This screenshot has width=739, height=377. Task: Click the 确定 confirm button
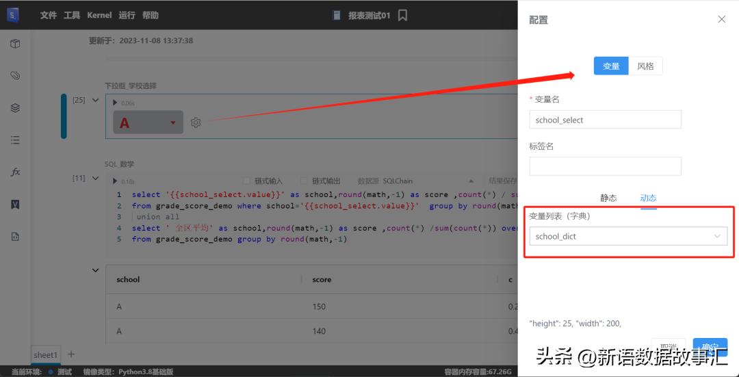pyautogui.click(x=710, y=347)
